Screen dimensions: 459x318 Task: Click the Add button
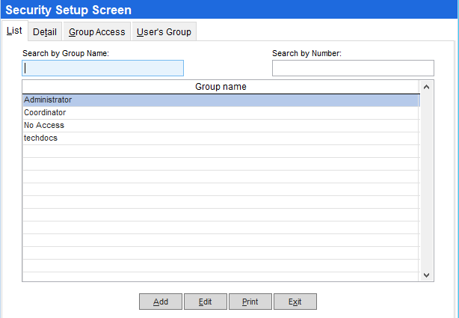161,302
